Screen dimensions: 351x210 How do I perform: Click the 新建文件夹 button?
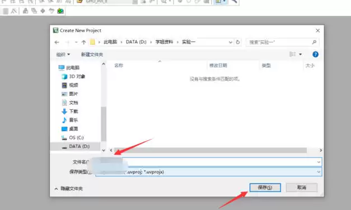(92, 54)
